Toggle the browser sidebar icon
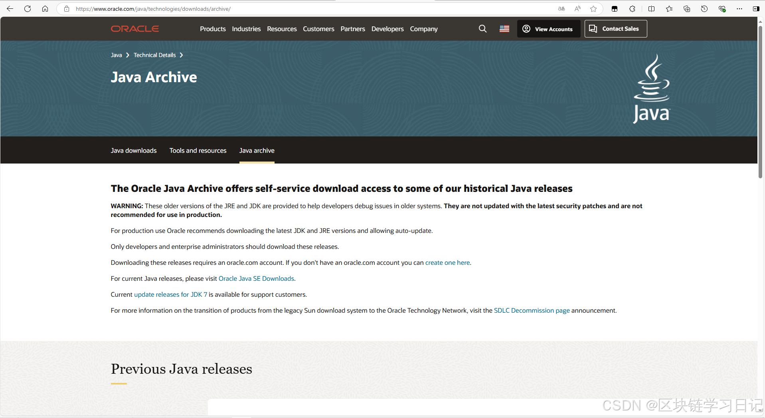 click(x=756, y=9)
